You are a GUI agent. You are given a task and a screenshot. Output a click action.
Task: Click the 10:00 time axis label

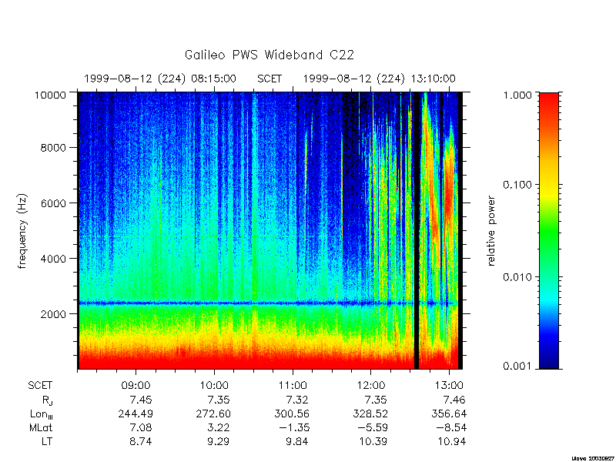pos(215,386)
